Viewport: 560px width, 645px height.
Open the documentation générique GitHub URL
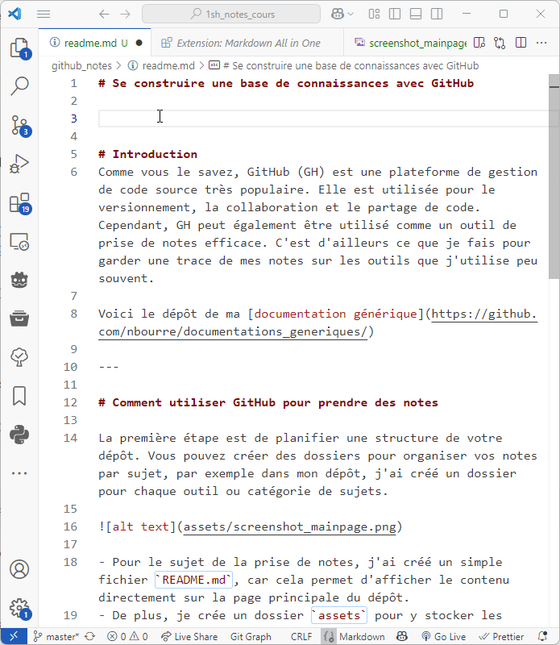tap(317, 322)
